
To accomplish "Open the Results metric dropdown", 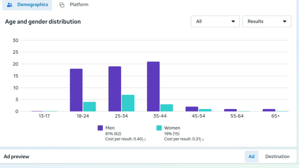I will (266, 21).
